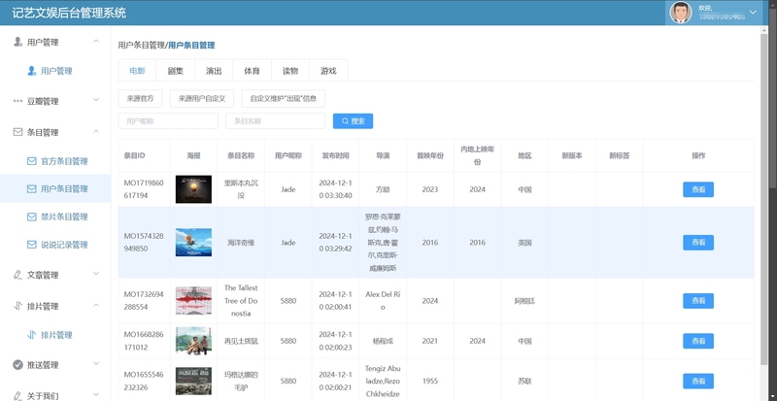Open 禁片条目管理 in the sidebar
The height and width of the screenshot is (401, 777).
point(64,217)
